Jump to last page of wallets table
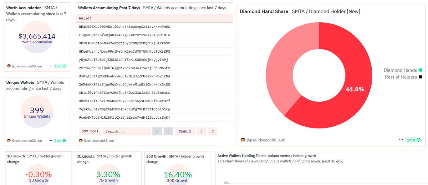Screen dimensions: 428x185 (213, 131)
